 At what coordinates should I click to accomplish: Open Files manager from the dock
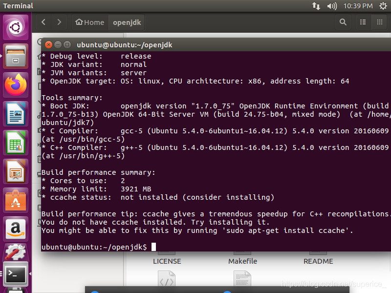point(16,57)
